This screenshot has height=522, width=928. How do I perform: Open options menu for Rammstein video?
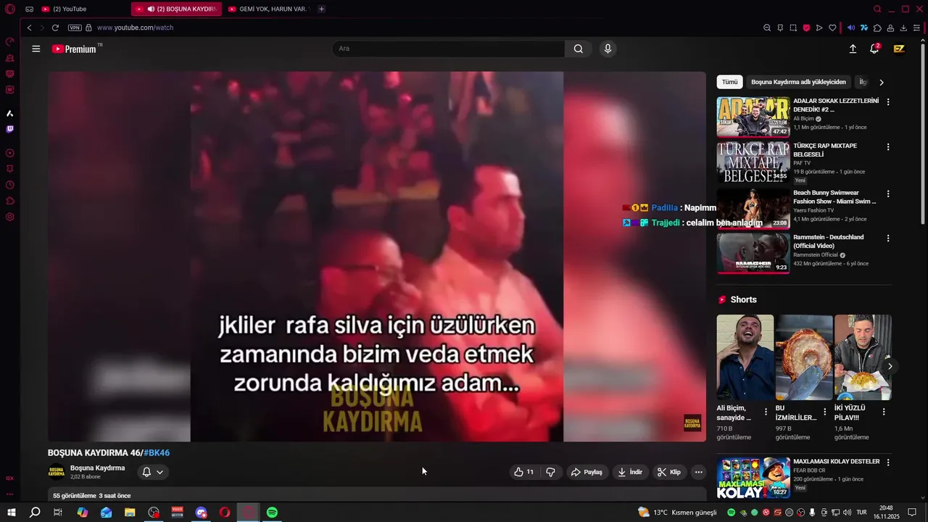click(x=887, y=238)
